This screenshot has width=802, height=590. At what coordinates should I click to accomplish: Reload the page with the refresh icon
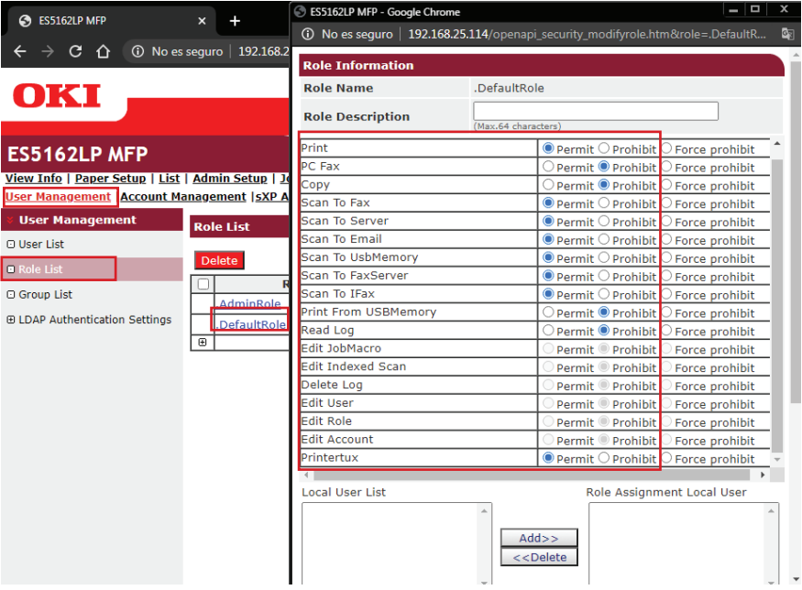(x=75, y=52)
